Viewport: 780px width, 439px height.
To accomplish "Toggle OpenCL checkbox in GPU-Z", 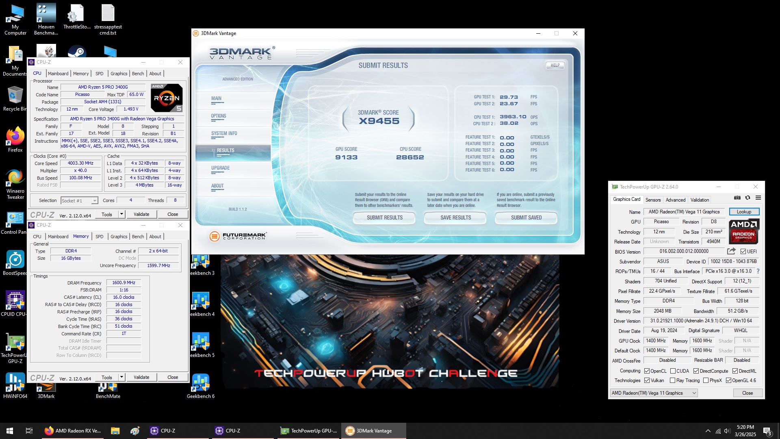I will coord(647,371).
